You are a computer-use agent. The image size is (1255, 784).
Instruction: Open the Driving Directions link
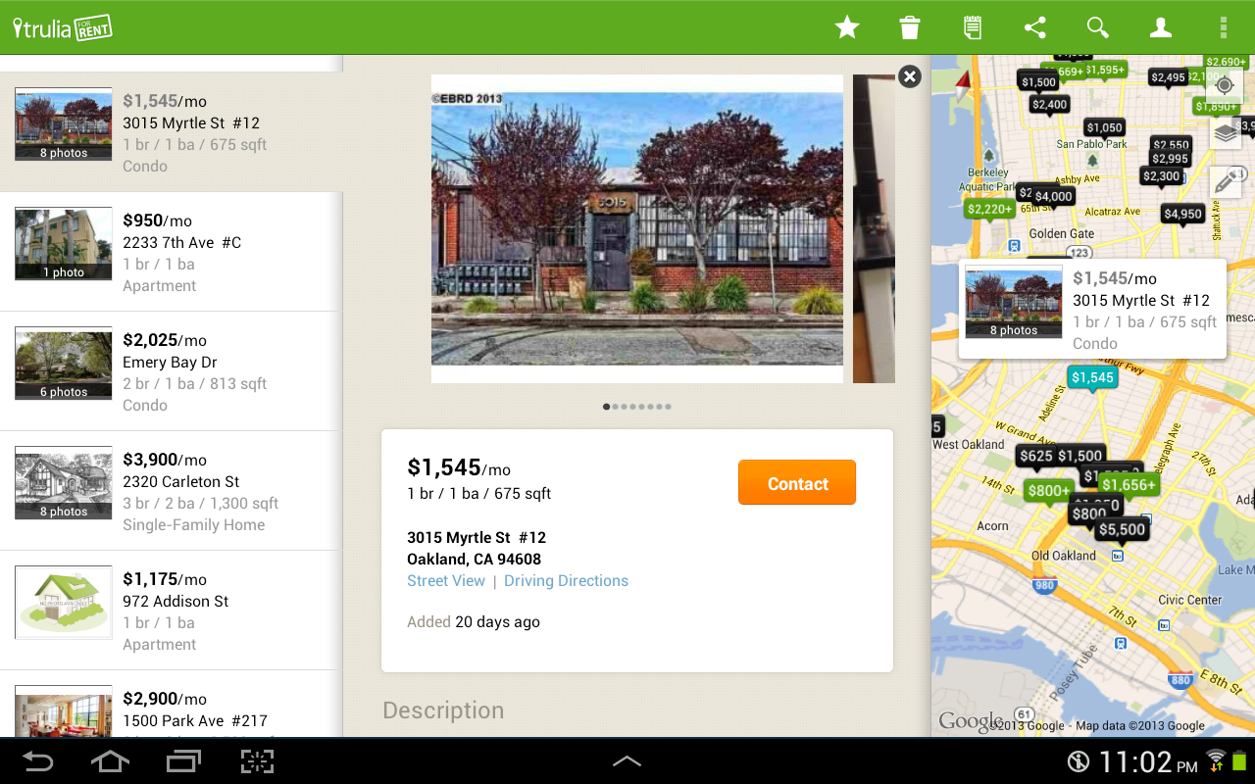click(x=566, y=581)
